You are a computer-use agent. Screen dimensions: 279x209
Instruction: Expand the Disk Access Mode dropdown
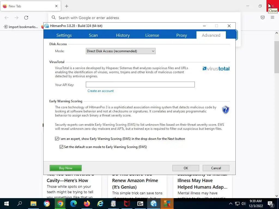[120, 51]
